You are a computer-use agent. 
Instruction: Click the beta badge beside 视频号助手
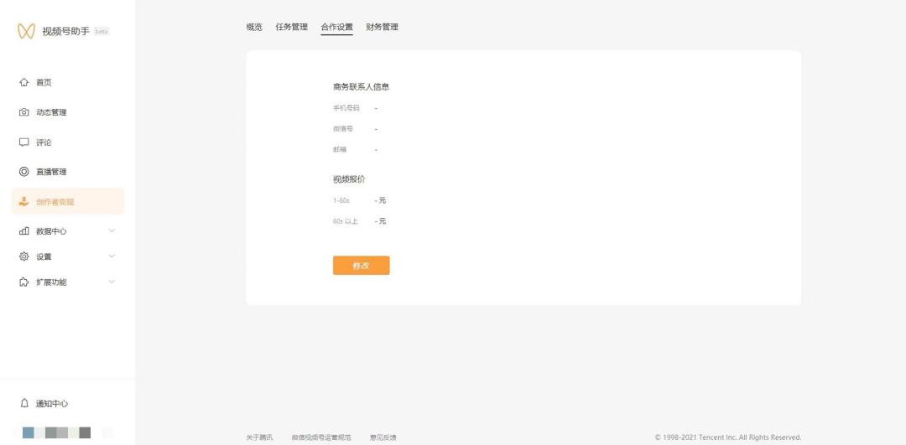pos(102,31)
